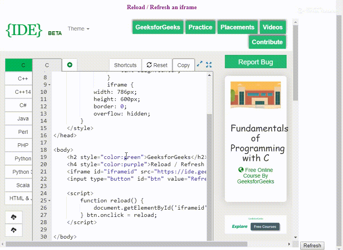Switch to the C tab above the editor

click(x=47, y=65)
